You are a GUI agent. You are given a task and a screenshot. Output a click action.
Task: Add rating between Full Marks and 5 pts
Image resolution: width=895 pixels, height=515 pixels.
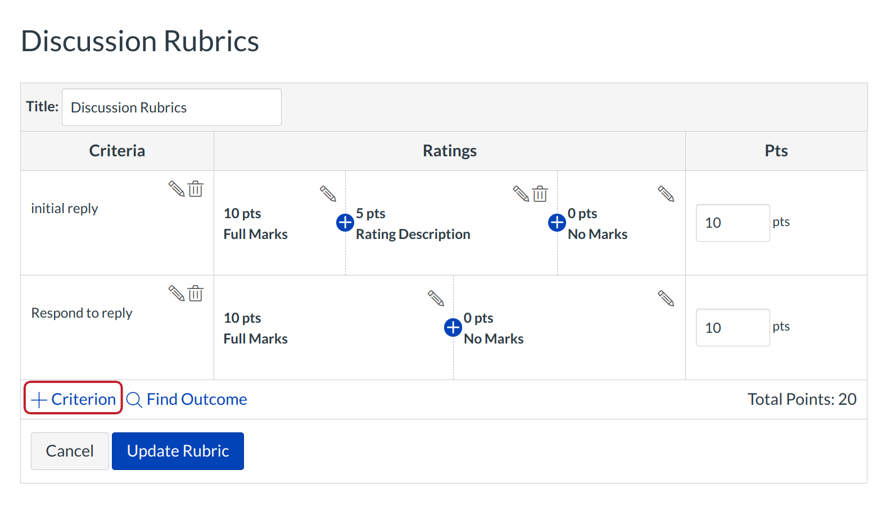tap(345, 223)
